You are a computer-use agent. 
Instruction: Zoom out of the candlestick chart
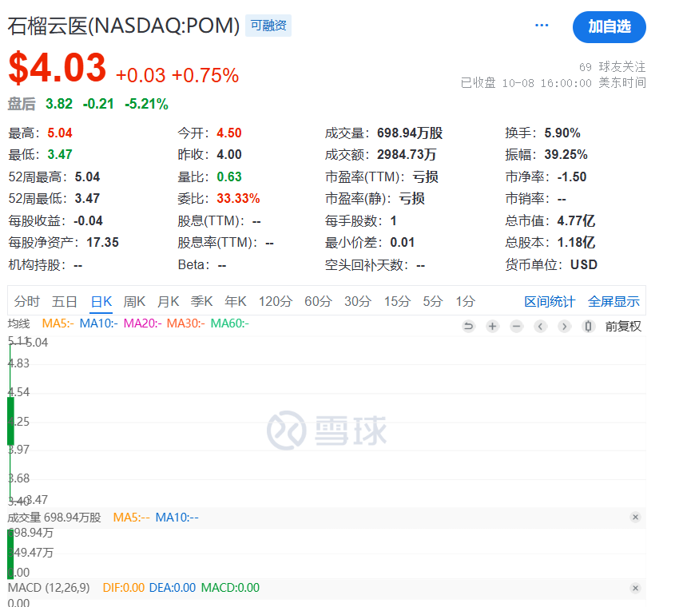click(x=516, y=326)
